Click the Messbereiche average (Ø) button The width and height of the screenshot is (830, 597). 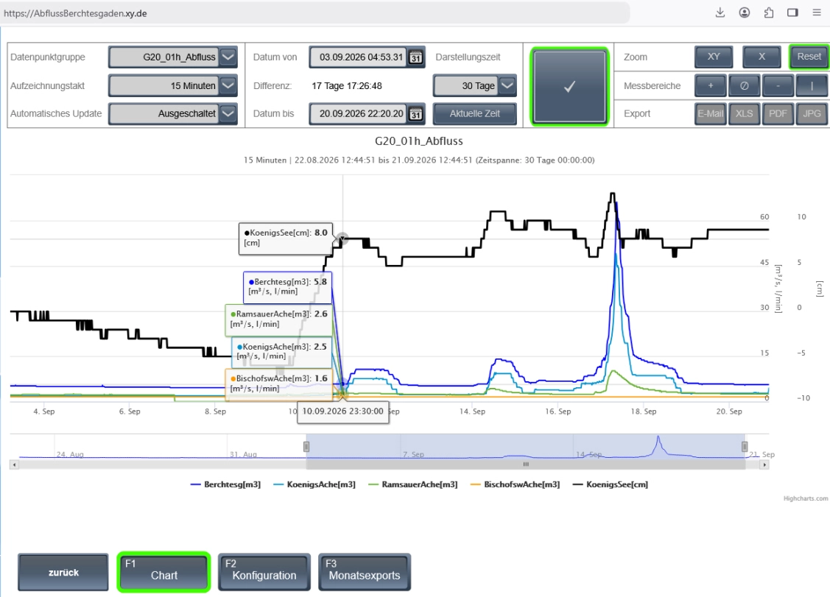click(x=745, y=85)
